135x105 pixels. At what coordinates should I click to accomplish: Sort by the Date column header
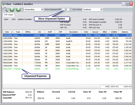click(x=8, y=32)
